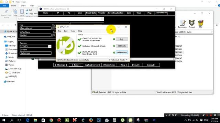Click the green status icon beside Refresh Now

pyautogui.click(x=114, y=53)
